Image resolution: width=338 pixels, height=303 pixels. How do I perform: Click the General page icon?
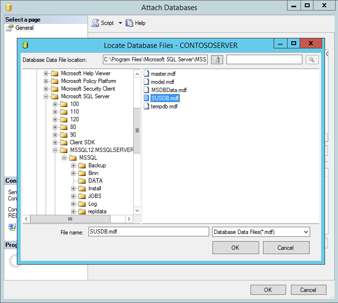pos(10,28)
